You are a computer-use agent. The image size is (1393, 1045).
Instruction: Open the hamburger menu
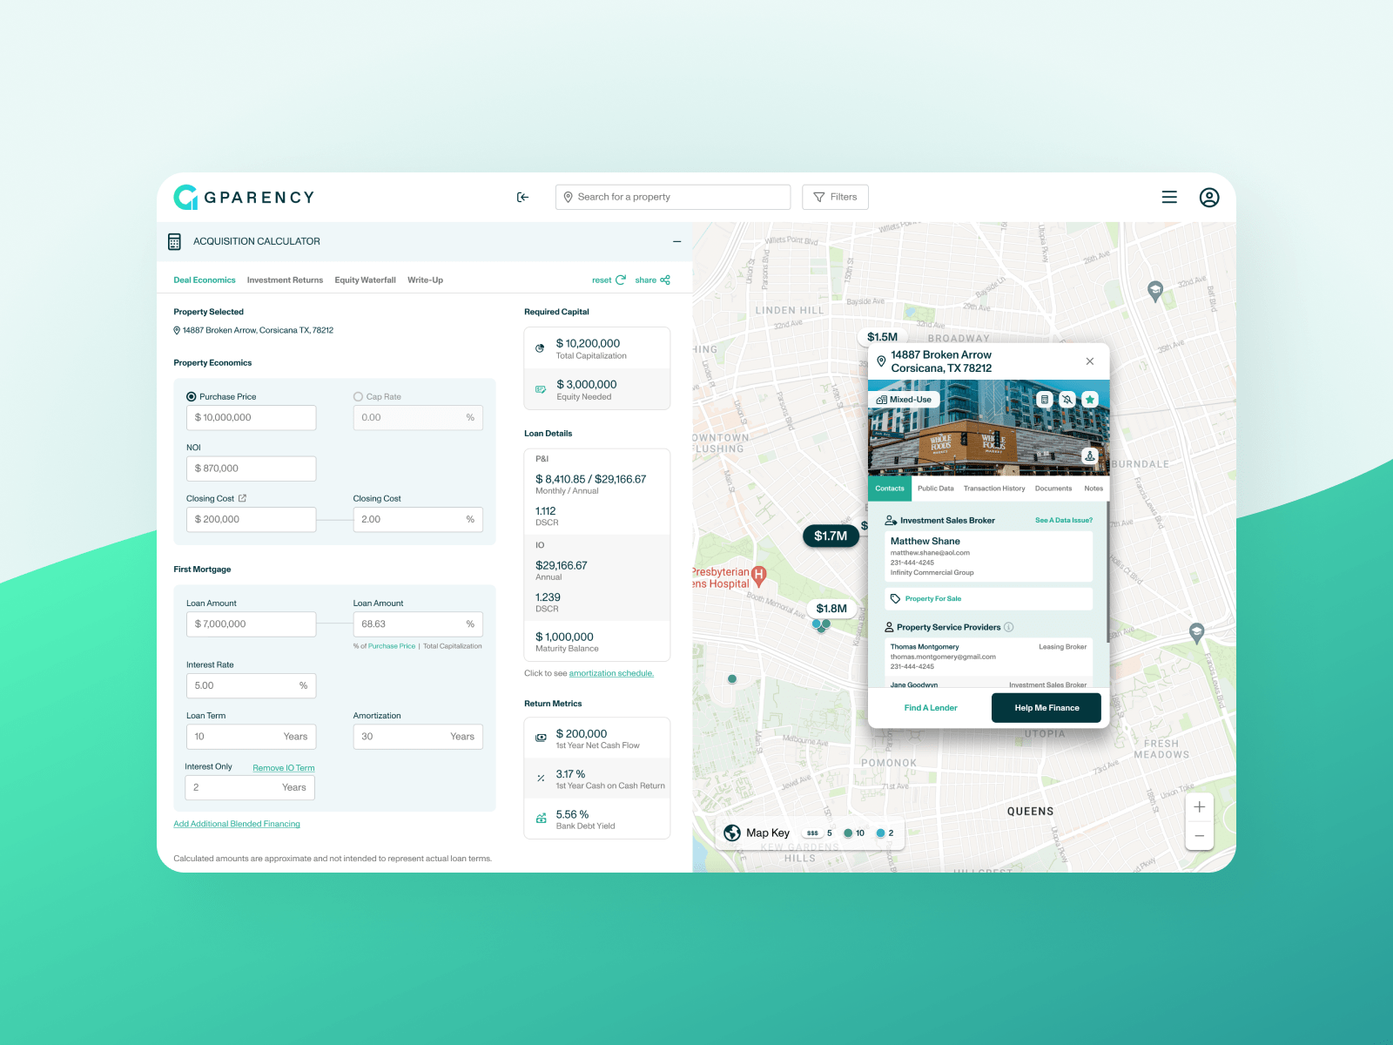point(1169,198)
